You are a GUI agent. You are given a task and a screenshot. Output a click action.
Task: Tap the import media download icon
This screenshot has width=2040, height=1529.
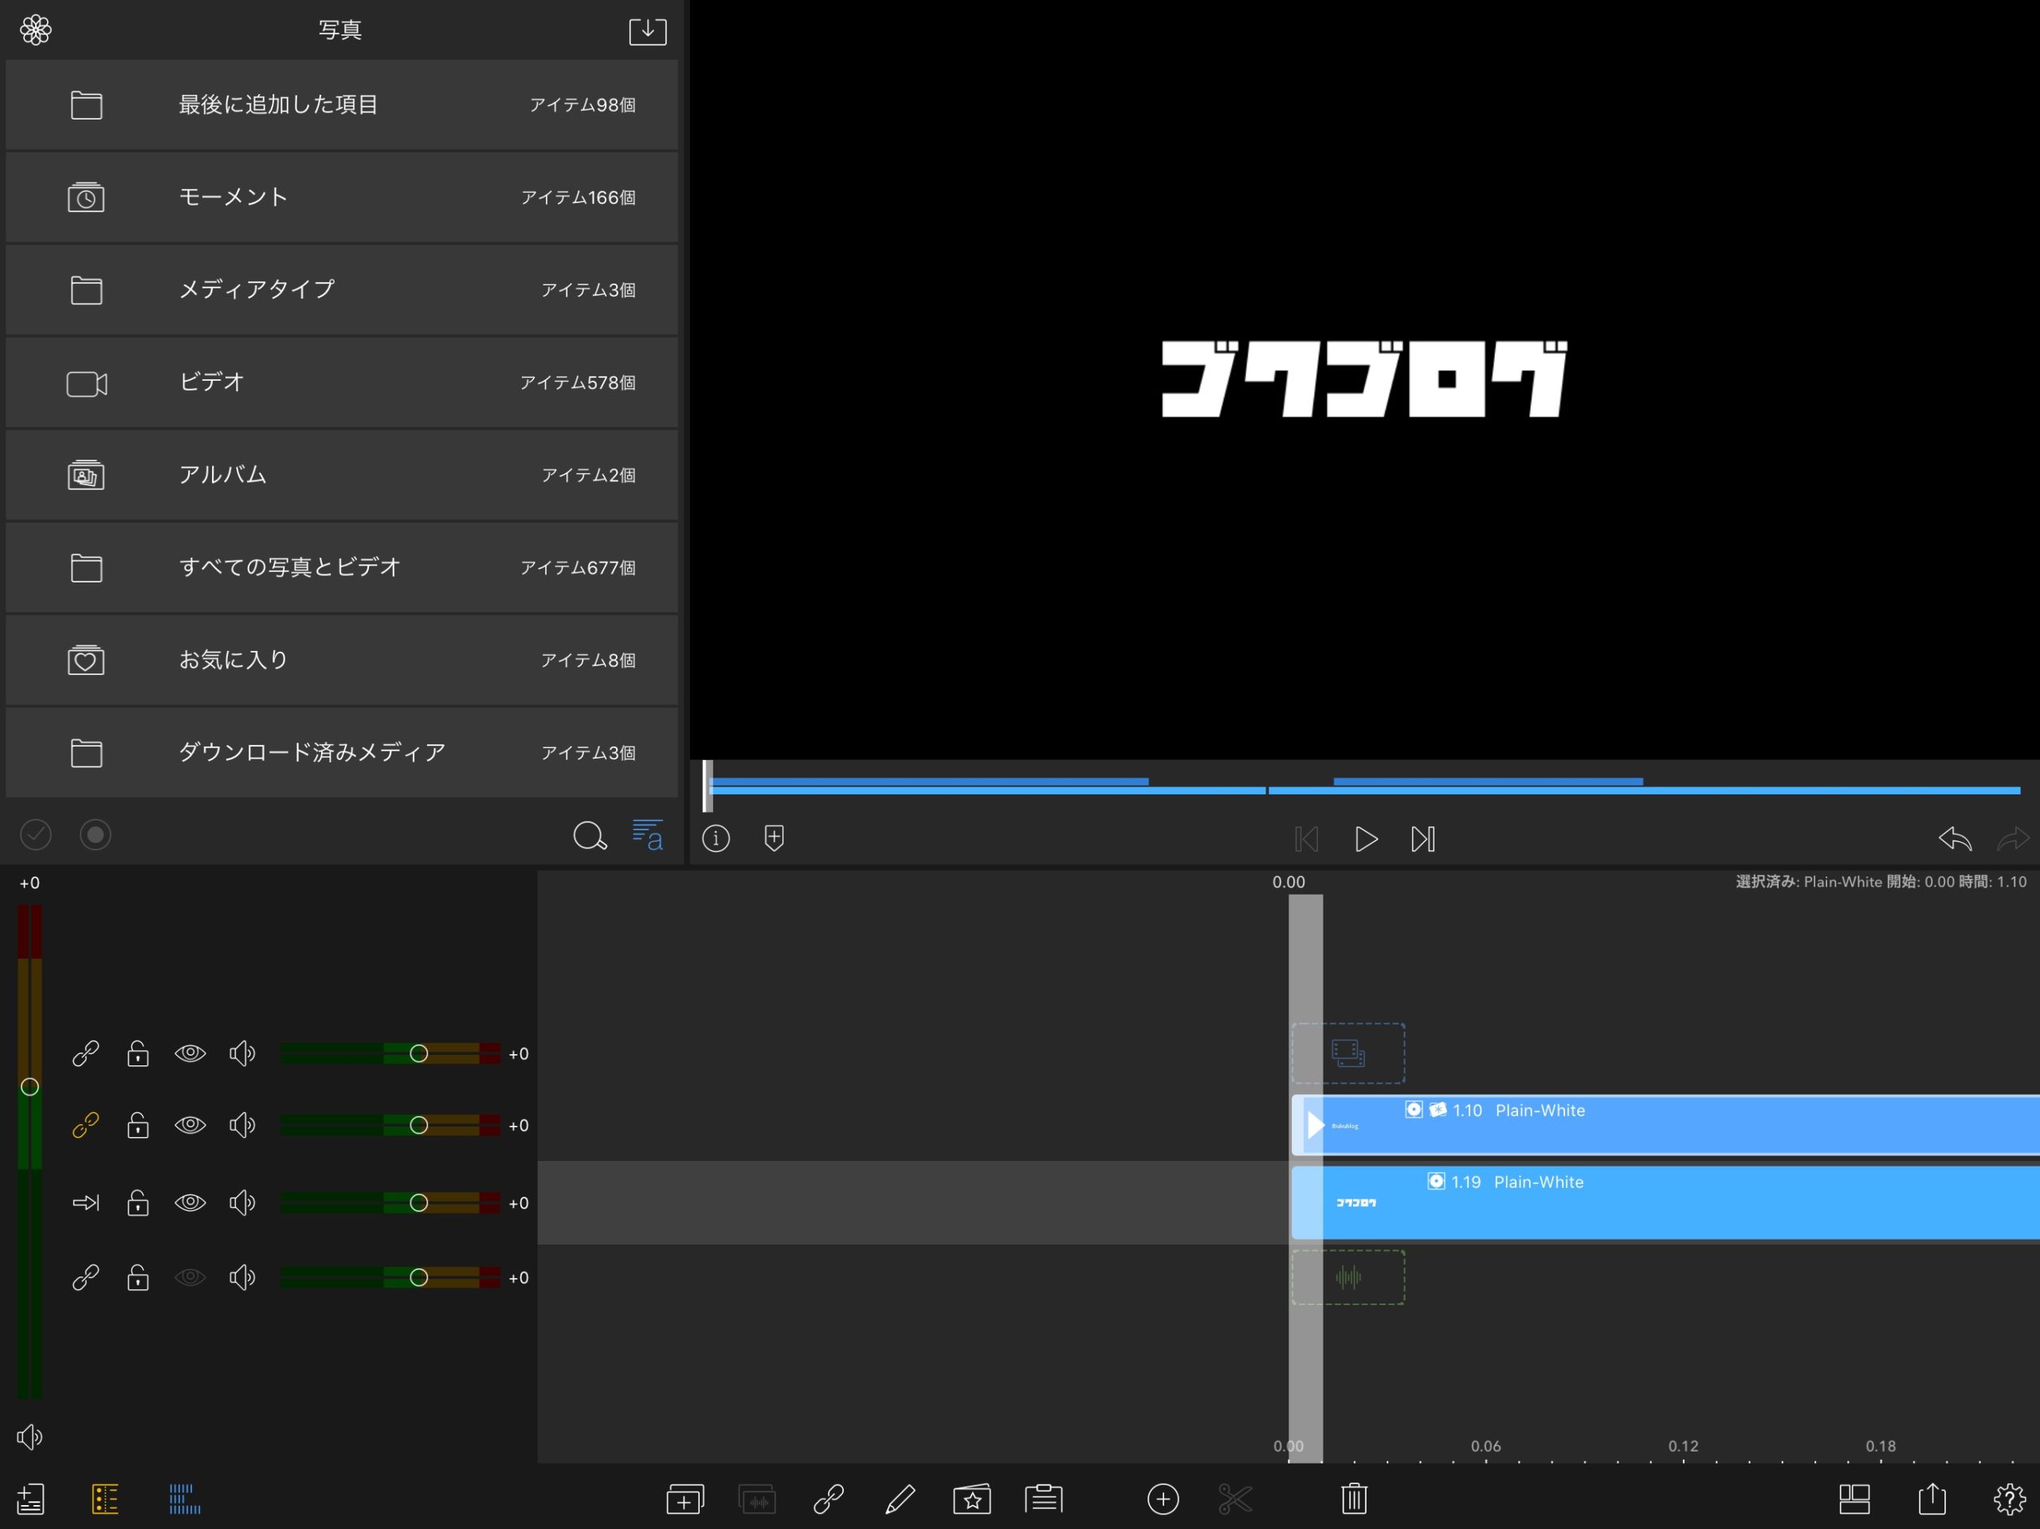647,30
